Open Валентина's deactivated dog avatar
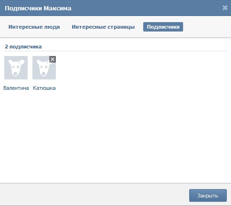 point(16,68)
